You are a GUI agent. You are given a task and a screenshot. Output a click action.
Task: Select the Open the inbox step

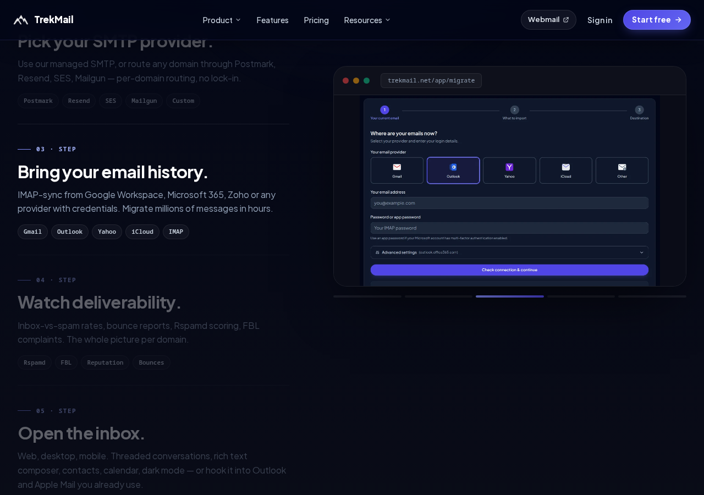pyautogui.click(x=81, y=433)
